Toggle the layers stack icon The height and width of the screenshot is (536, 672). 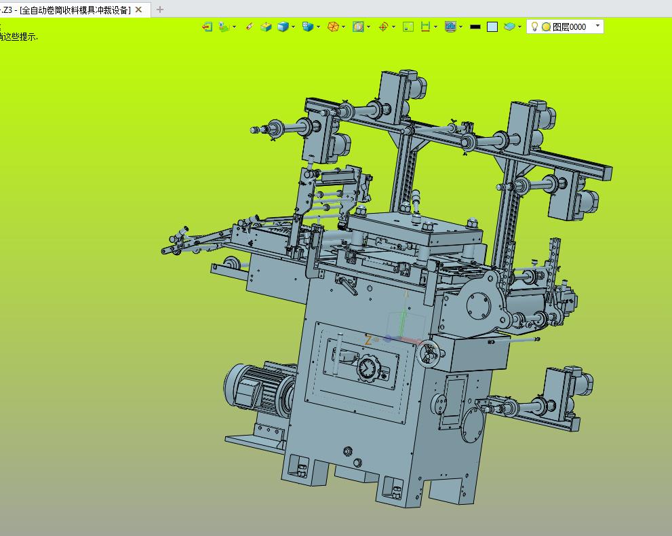click(509, 27)
